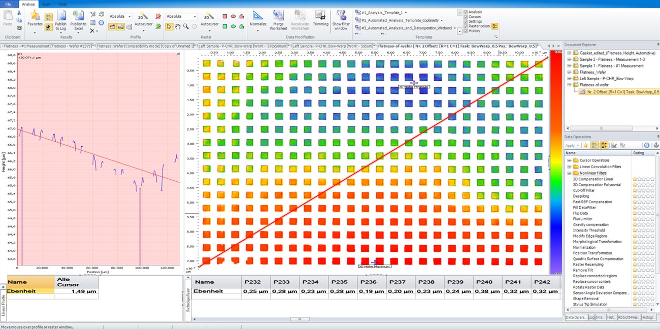
Task: Toggle the Cursors checkbox
Action: click(x=466, y=17)
